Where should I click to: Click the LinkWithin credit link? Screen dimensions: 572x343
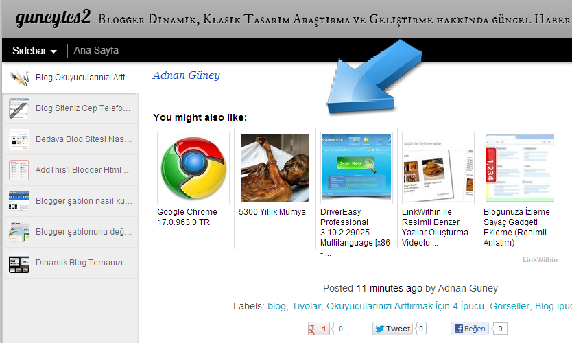coord(540,260)
